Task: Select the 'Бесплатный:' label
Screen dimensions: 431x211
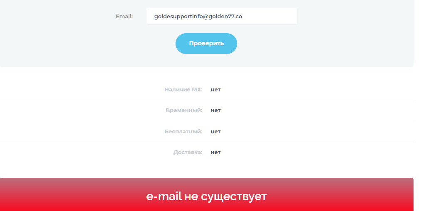Action: [x=183, y=131]
